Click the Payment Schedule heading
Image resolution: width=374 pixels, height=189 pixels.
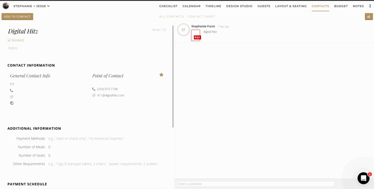tap(27, 184)
